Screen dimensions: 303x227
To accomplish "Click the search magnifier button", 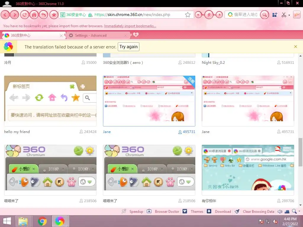I will pos(265,15).
